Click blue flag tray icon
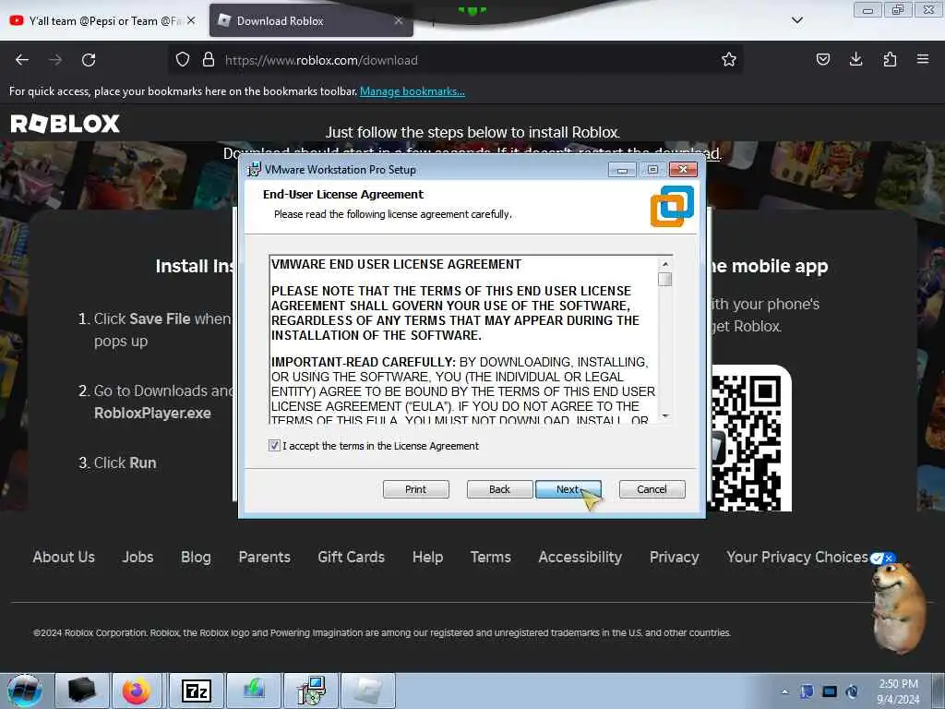 [x=807, y=691]
